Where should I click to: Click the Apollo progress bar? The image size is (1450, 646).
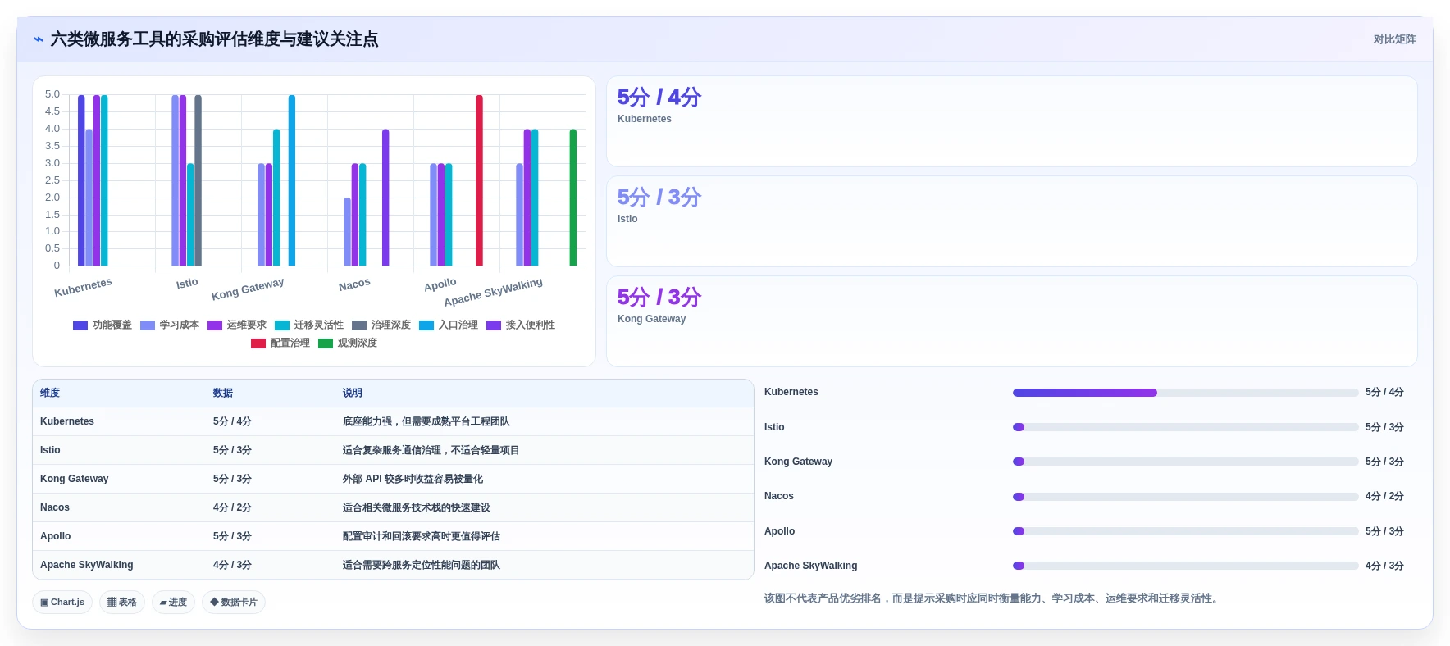click(1185, 531)
